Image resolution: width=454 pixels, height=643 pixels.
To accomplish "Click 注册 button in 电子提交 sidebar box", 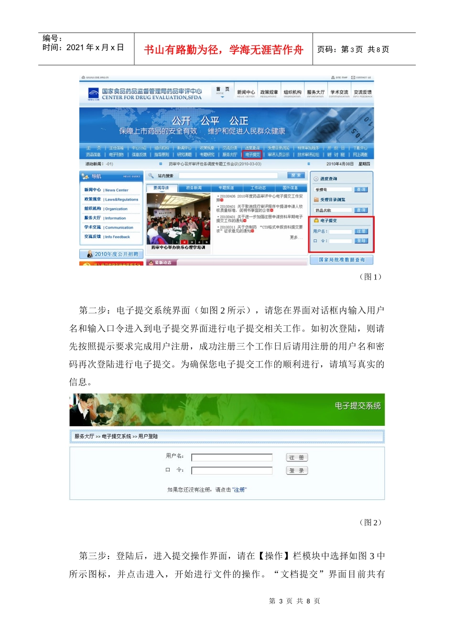I will pos(361,232).
